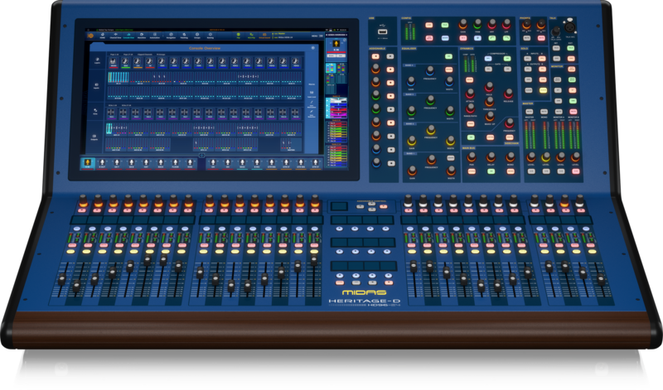Click the Dynamics ATTACK knob
The image size is (663, 390).
click(x=470, y=94)
